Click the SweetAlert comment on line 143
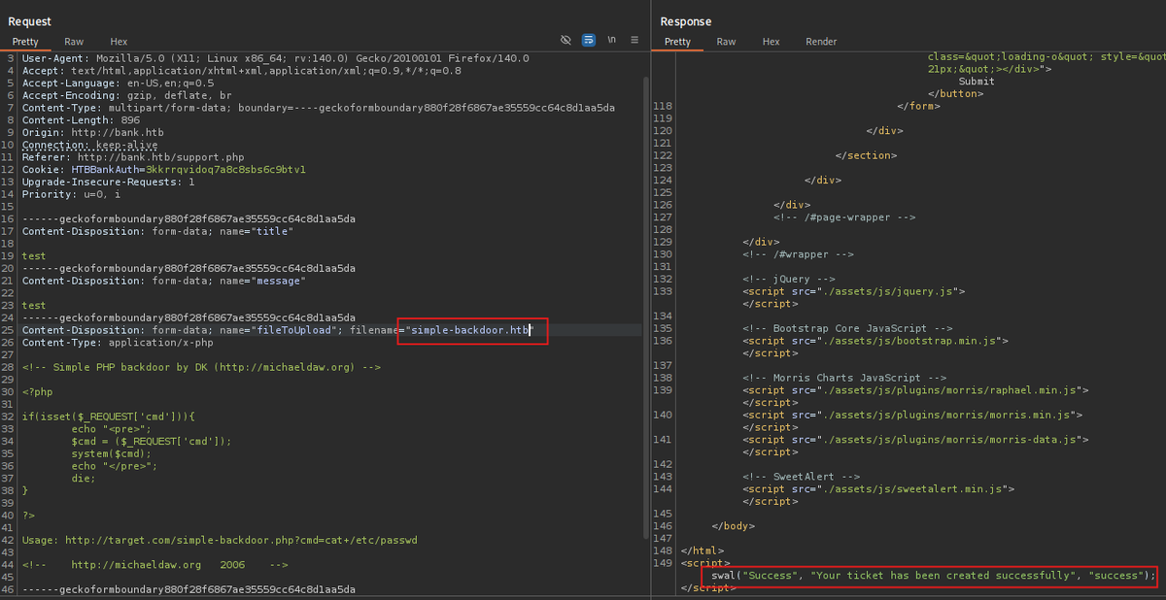This screenshot has width=1166, height=600. coord(801,477)
